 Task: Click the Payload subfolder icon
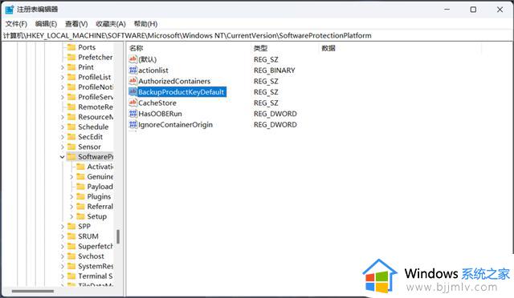(80, 187)
